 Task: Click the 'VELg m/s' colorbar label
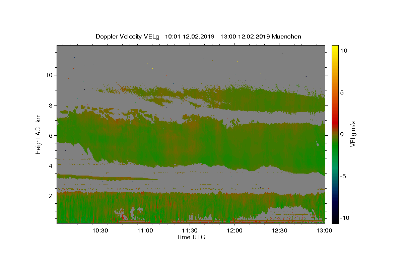tap(353, 134)
